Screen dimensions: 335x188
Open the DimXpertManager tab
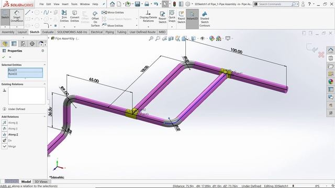(32, 44)
